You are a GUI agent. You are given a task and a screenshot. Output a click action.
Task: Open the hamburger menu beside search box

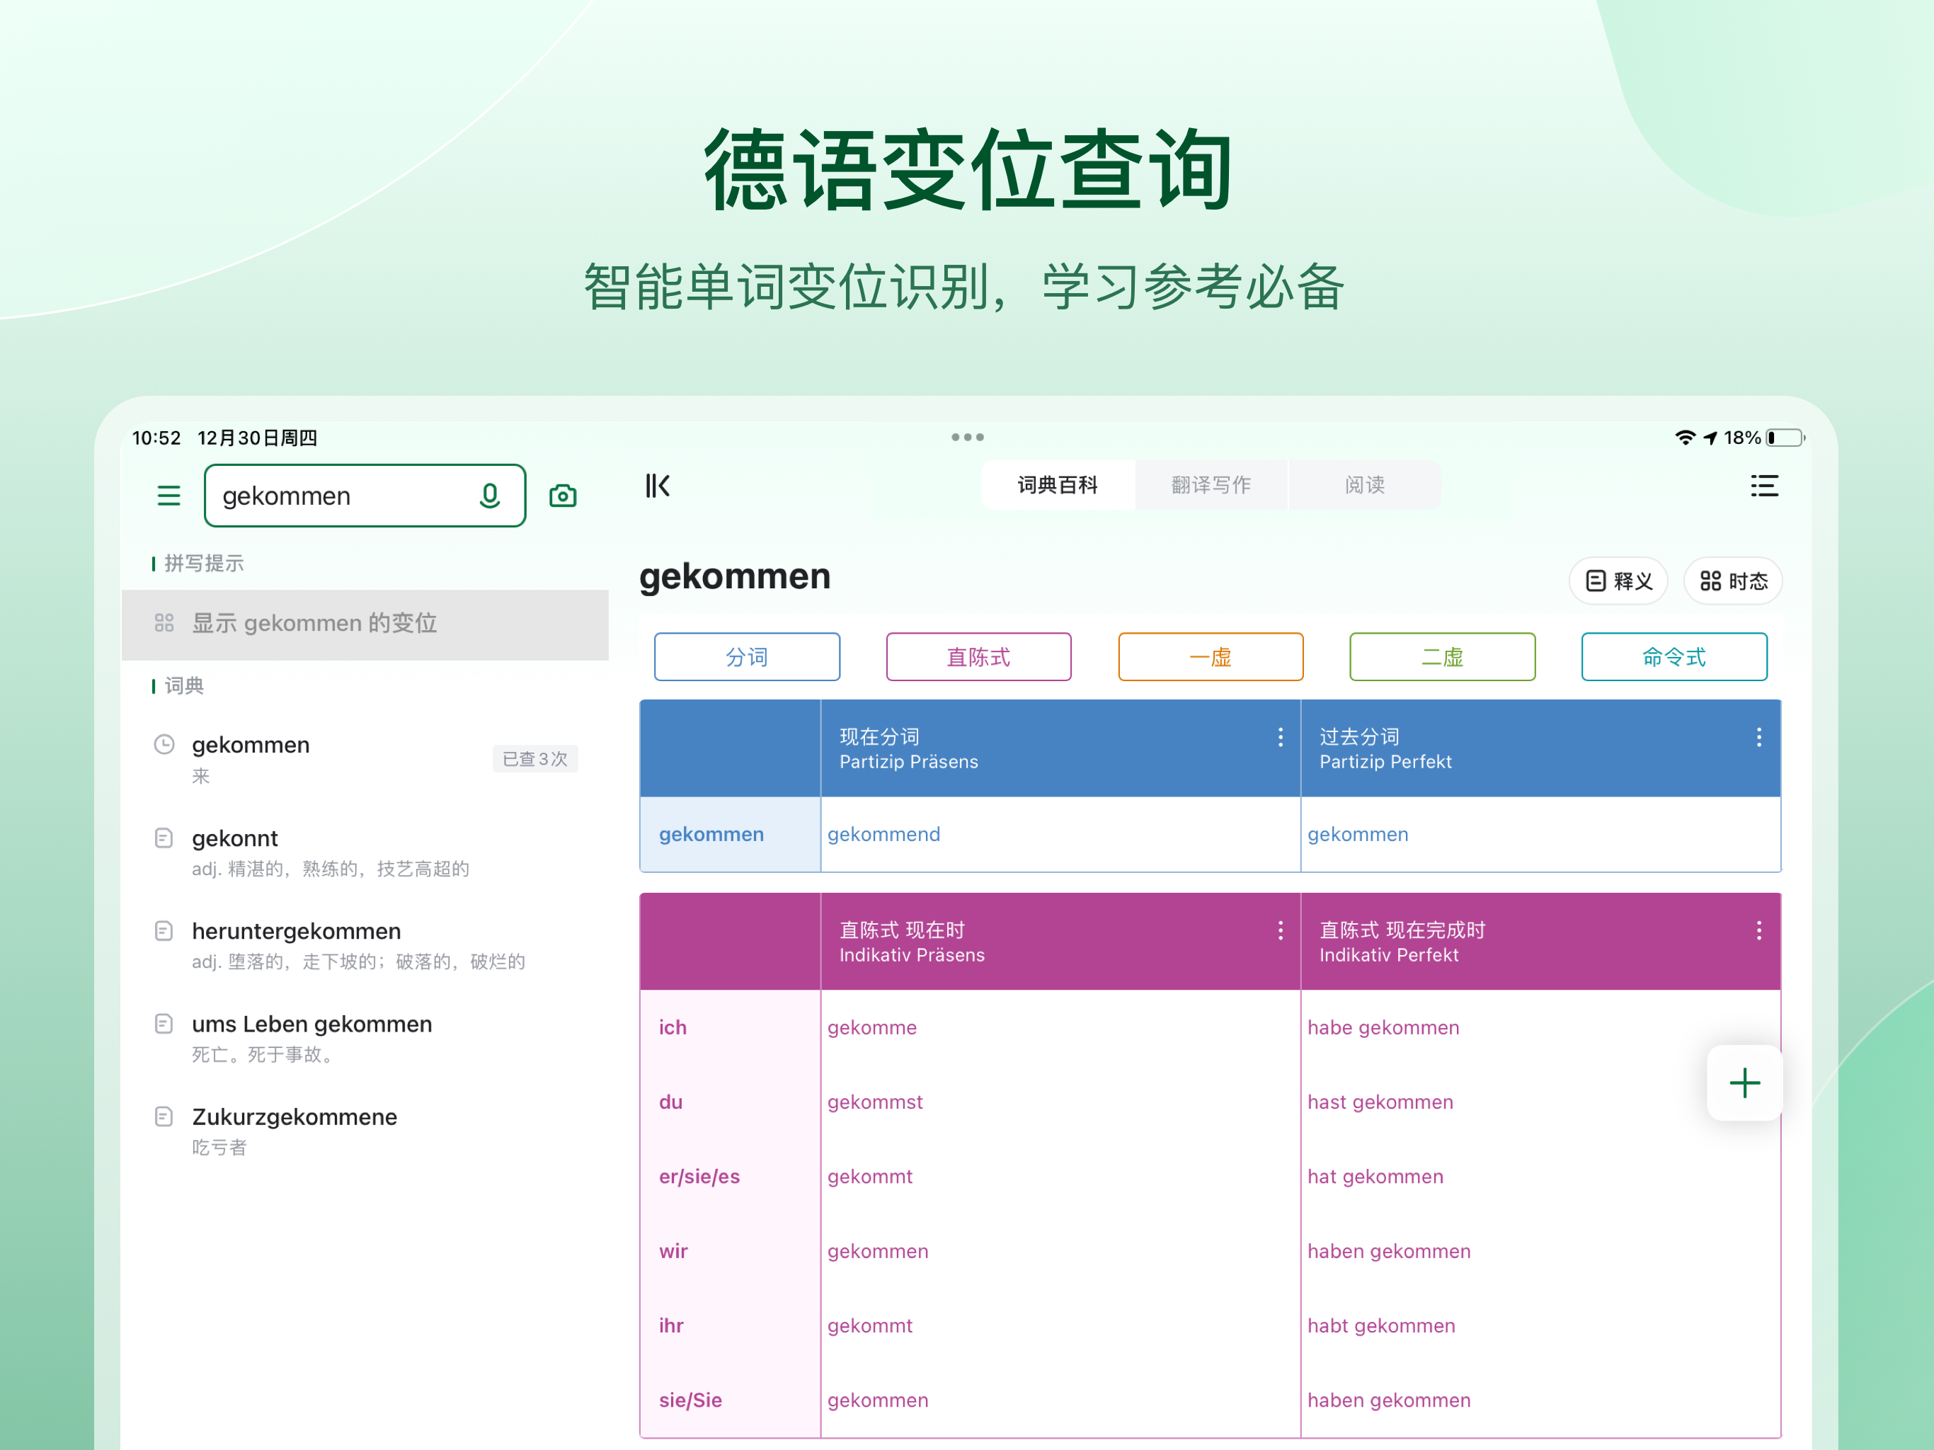168,496
